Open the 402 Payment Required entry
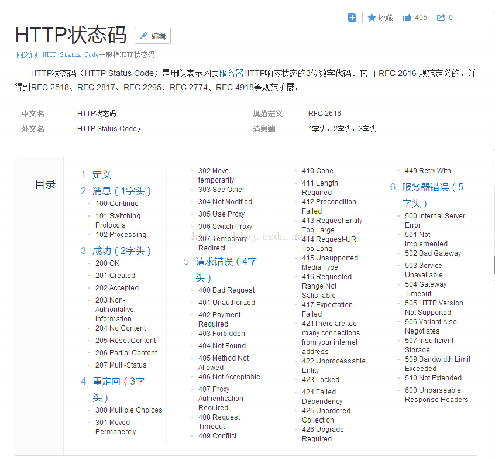This screenshot has height=460, width=495. 219,320
